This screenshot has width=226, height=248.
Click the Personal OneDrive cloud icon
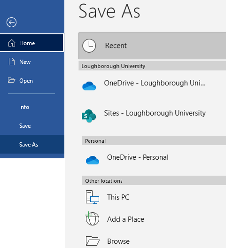pyautogui.click(x=93, y=160)
